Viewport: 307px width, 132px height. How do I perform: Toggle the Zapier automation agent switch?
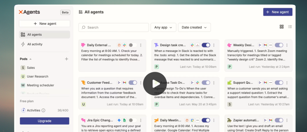279,120
